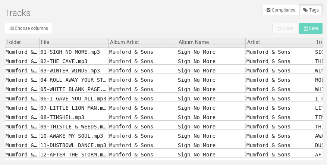Edit Artist cell in 03-WINTER WINDS row
The height and width of the screenshot is (165, 327).
280,71
